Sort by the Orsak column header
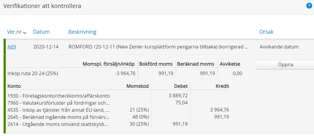The image size is (314, 136). (x=266, y=32)
